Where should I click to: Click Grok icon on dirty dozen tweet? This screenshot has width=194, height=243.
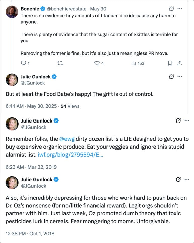pyautogui.click(x=178, y=120)
